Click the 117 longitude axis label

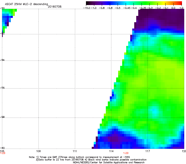(148, 151)
